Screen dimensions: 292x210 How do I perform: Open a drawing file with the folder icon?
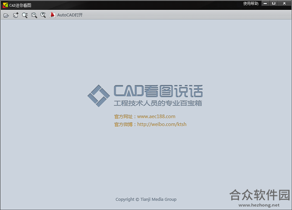point(6,15)
